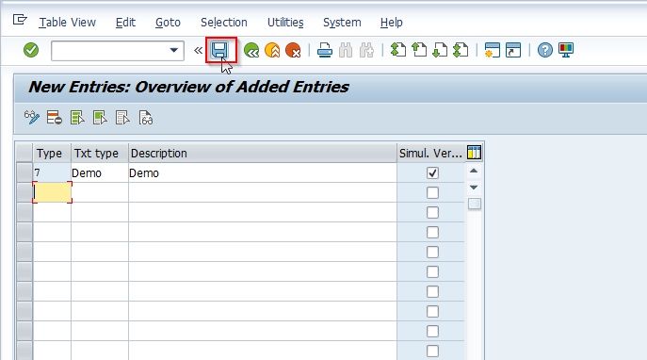The image size is (647, 360).
Task: Click Customize Local Layout monitor icon
Action: click(x=566, y=50)
